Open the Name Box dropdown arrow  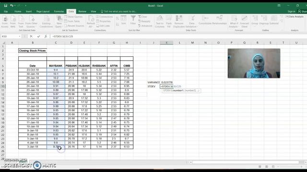click(x=20, y=36)
